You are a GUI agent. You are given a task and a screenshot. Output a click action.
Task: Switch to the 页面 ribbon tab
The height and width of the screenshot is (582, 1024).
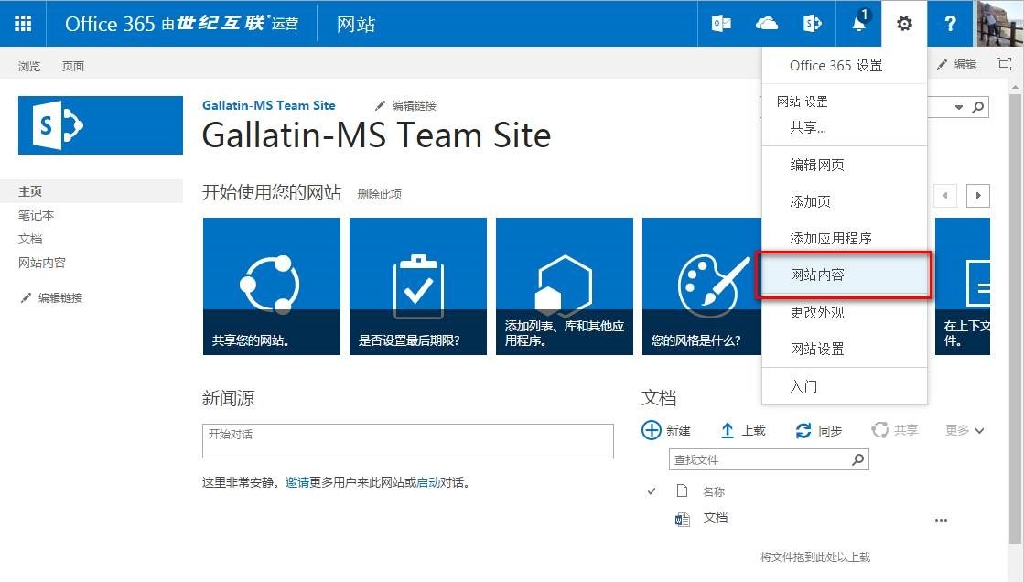(x=73, y=66)
